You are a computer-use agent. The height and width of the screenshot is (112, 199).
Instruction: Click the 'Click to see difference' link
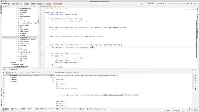(67, 88)
